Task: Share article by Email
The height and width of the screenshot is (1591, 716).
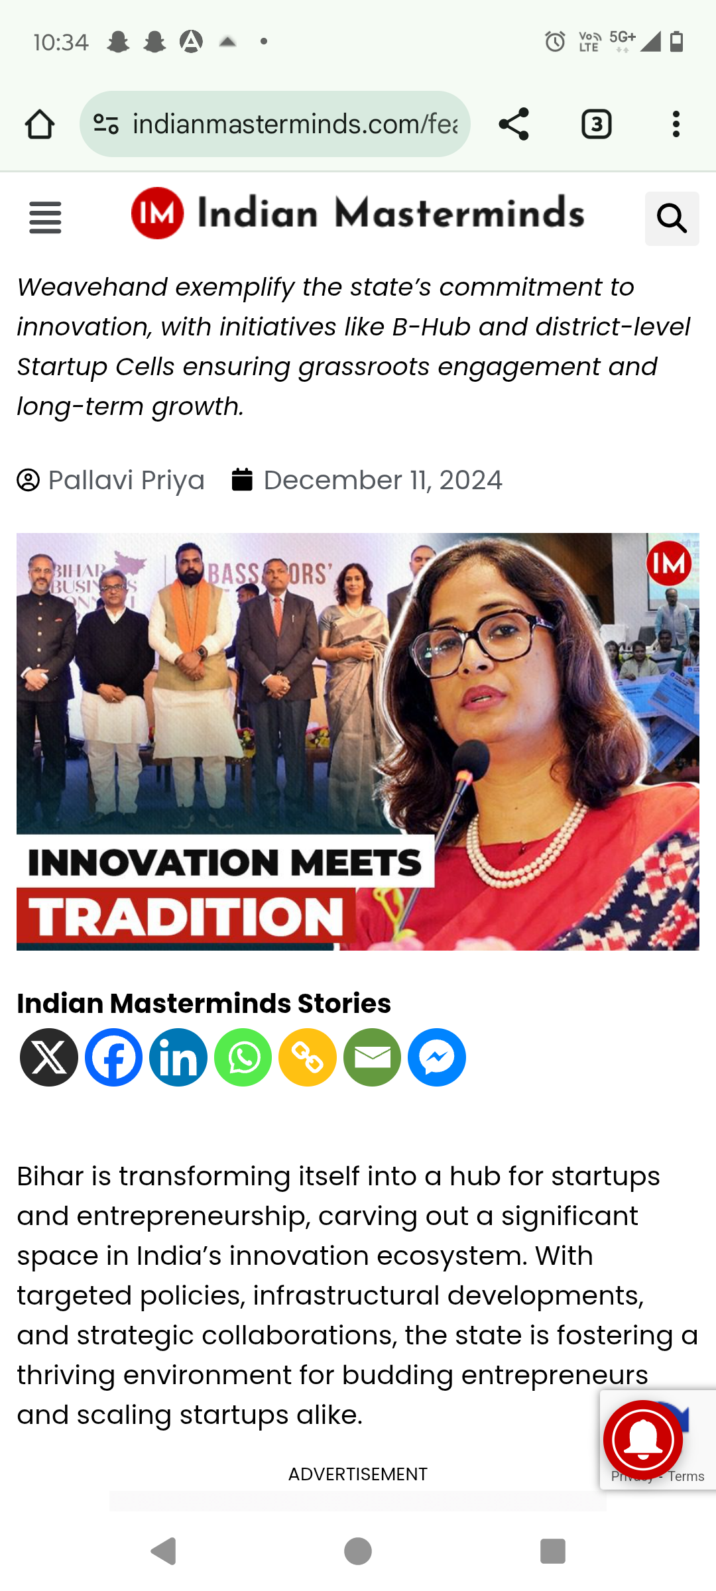Action: click(372, 1057)
